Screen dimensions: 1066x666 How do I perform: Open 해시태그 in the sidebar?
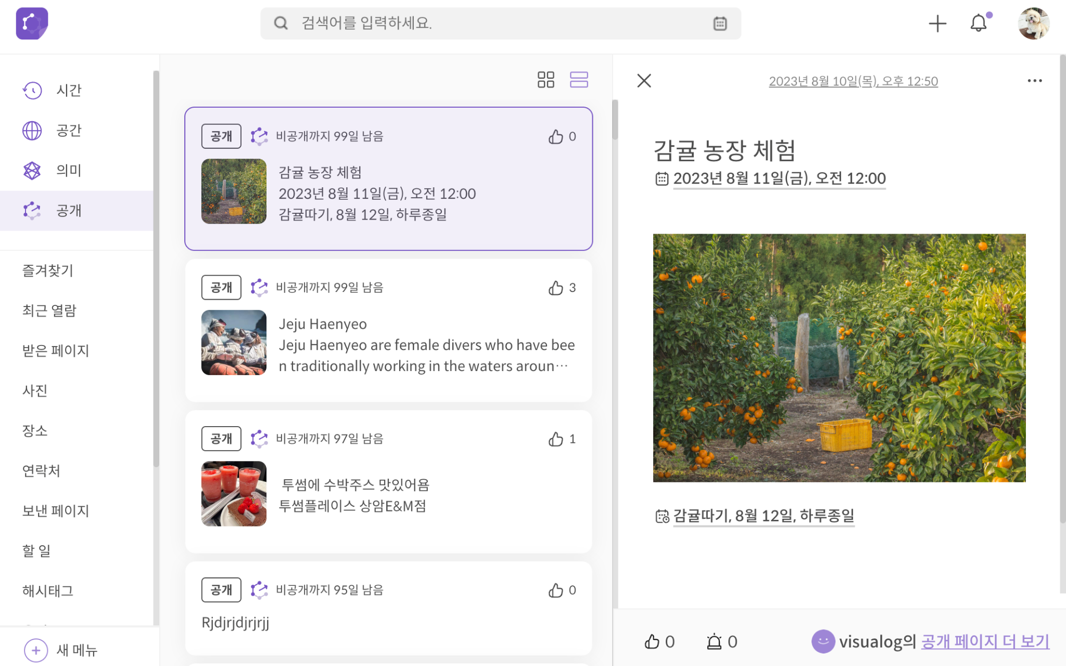[48, 591]
